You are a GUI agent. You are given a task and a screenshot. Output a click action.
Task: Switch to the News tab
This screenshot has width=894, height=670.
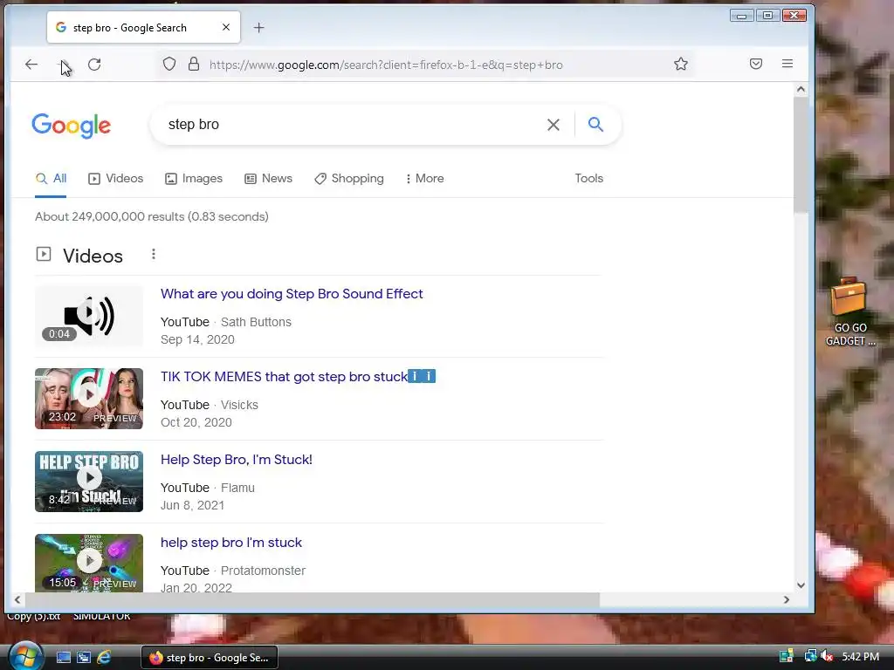[269, 178]
